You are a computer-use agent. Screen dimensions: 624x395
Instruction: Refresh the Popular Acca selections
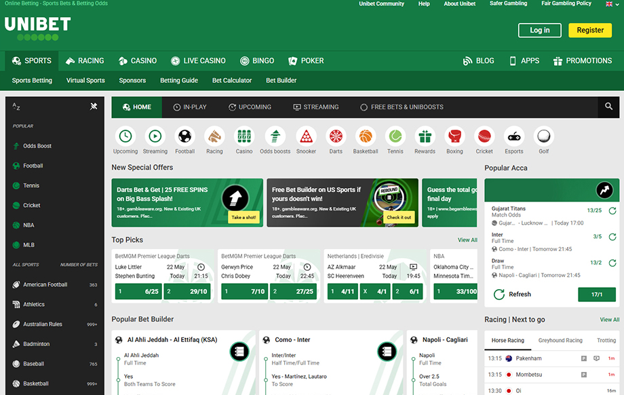point(513,295)
